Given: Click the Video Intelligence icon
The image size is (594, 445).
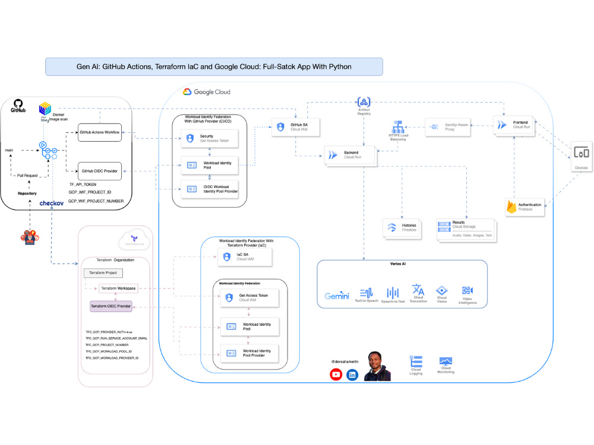Looking at the screenshot, I should pyautogui.click(x=467, y=291).
